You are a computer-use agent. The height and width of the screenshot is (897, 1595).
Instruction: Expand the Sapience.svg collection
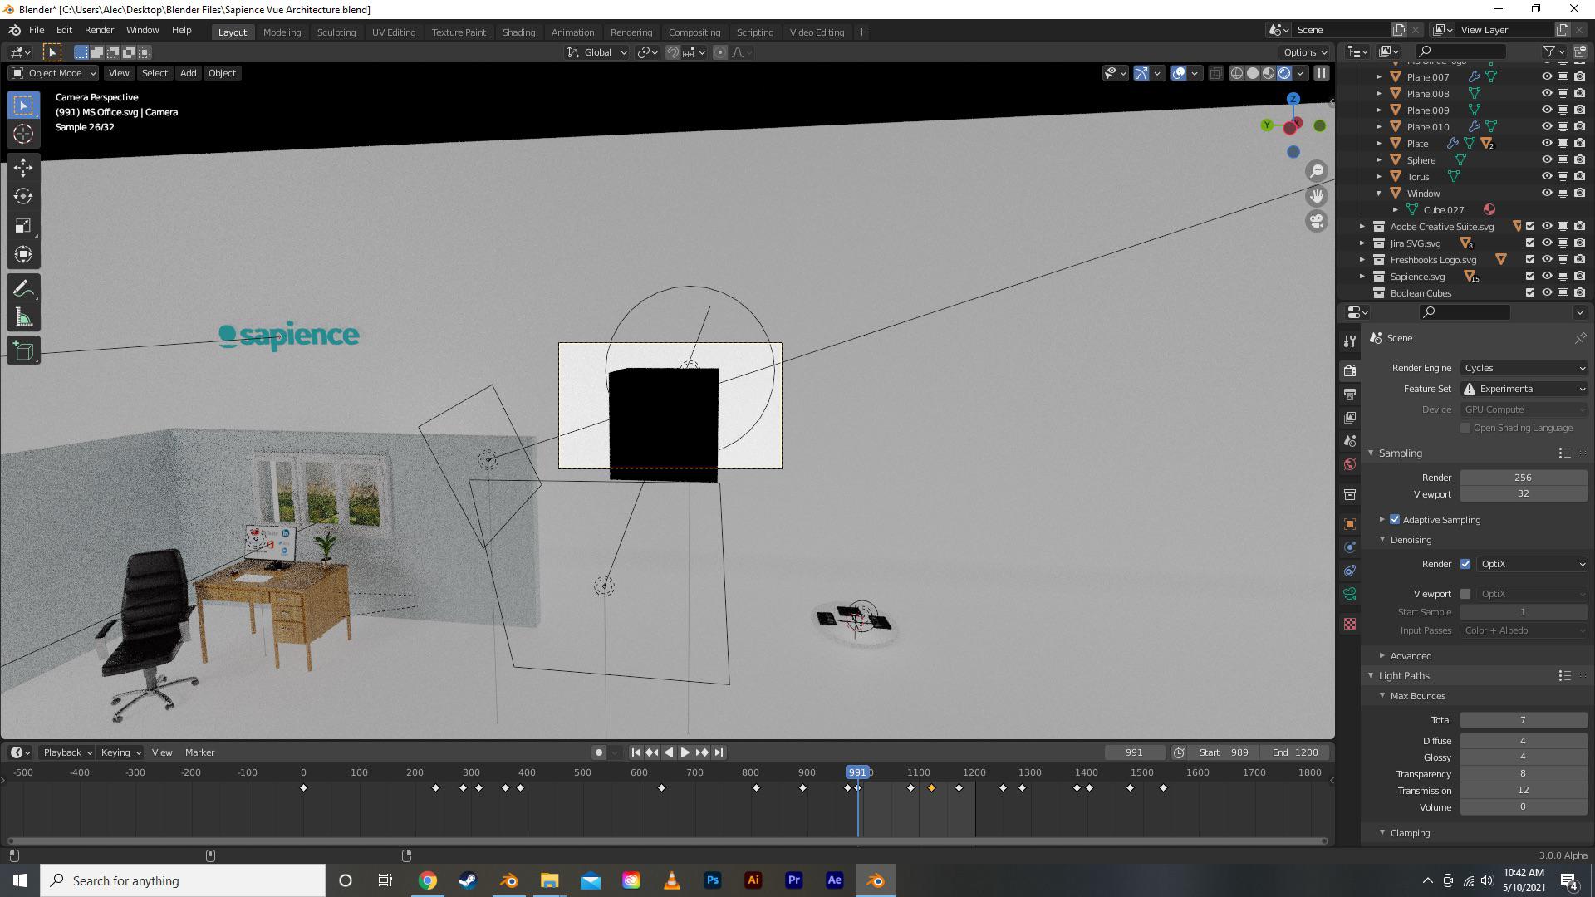click(x=1362, y=277)
